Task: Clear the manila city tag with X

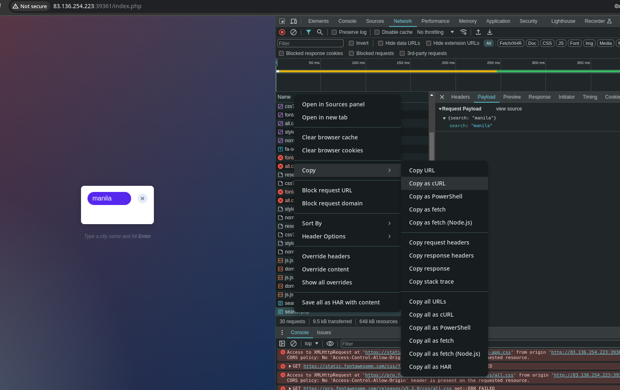Action: coord(142,198)
